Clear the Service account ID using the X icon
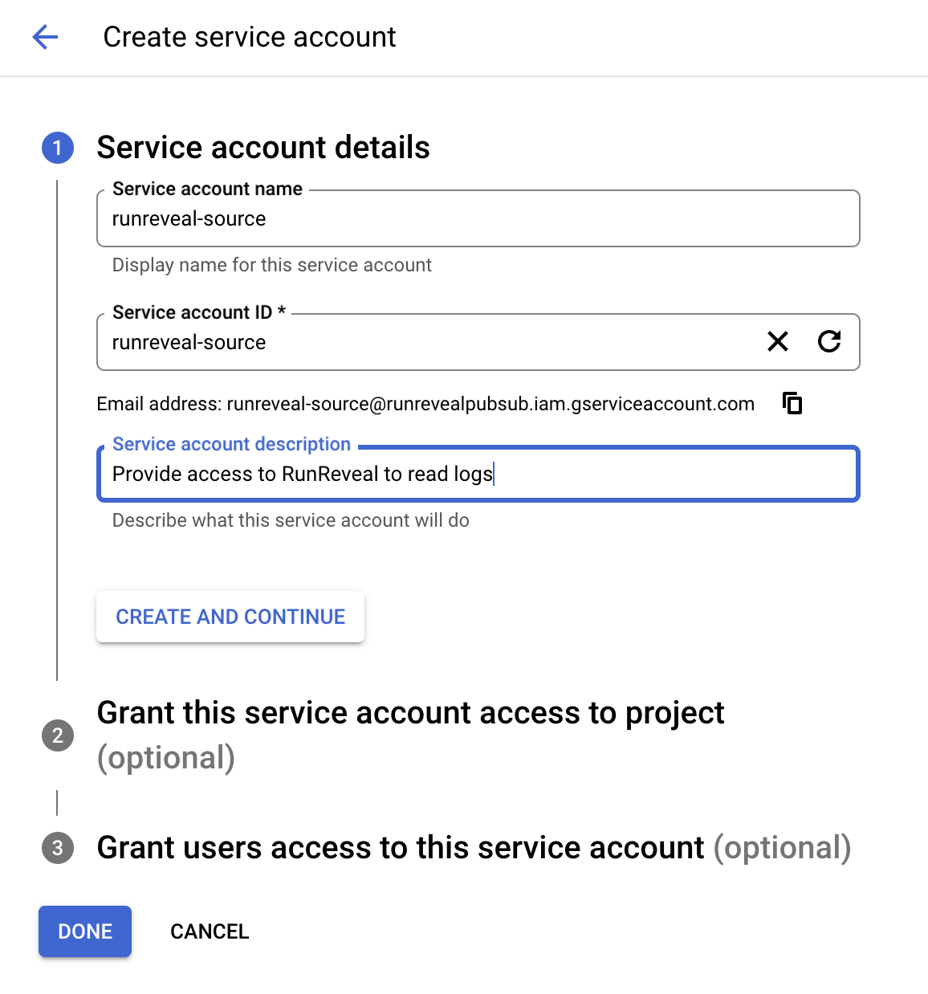Screen dimensions: 928x994 (777, 342)
